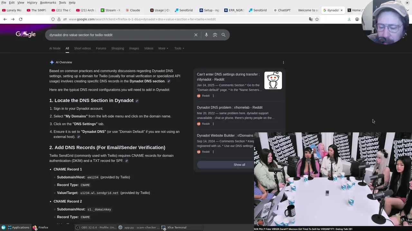
Task: Click the translate page icon
Action: [x=311, y=19]
